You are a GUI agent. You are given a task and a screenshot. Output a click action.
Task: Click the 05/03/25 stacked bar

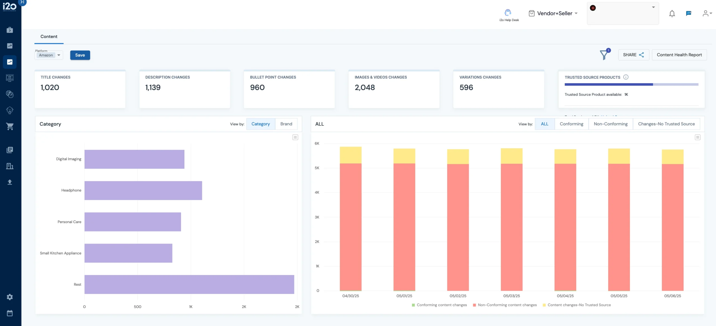[x=512, y=220]
